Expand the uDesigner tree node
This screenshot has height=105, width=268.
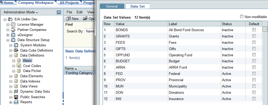click(x=8, y=35)
